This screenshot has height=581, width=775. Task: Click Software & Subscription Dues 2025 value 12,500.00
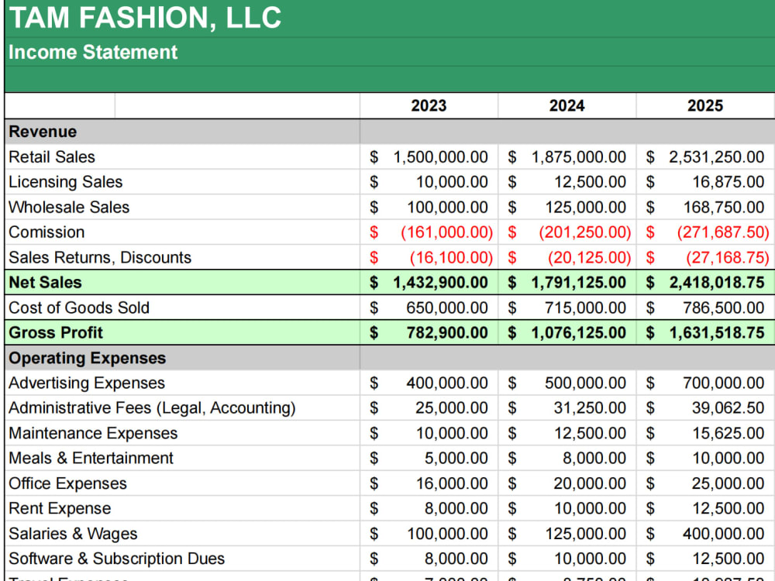click(x=728, y=559)
